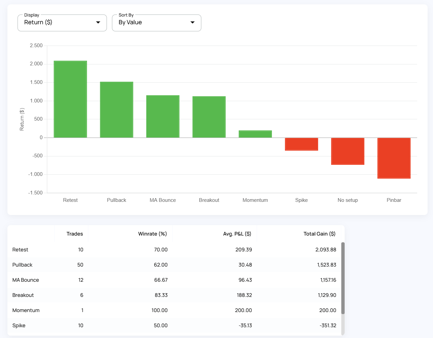
Task: Click the Trades column header
Action: coord(75,234)
